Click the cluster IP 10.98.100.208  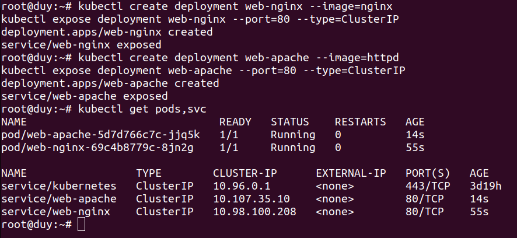[254, 212]
